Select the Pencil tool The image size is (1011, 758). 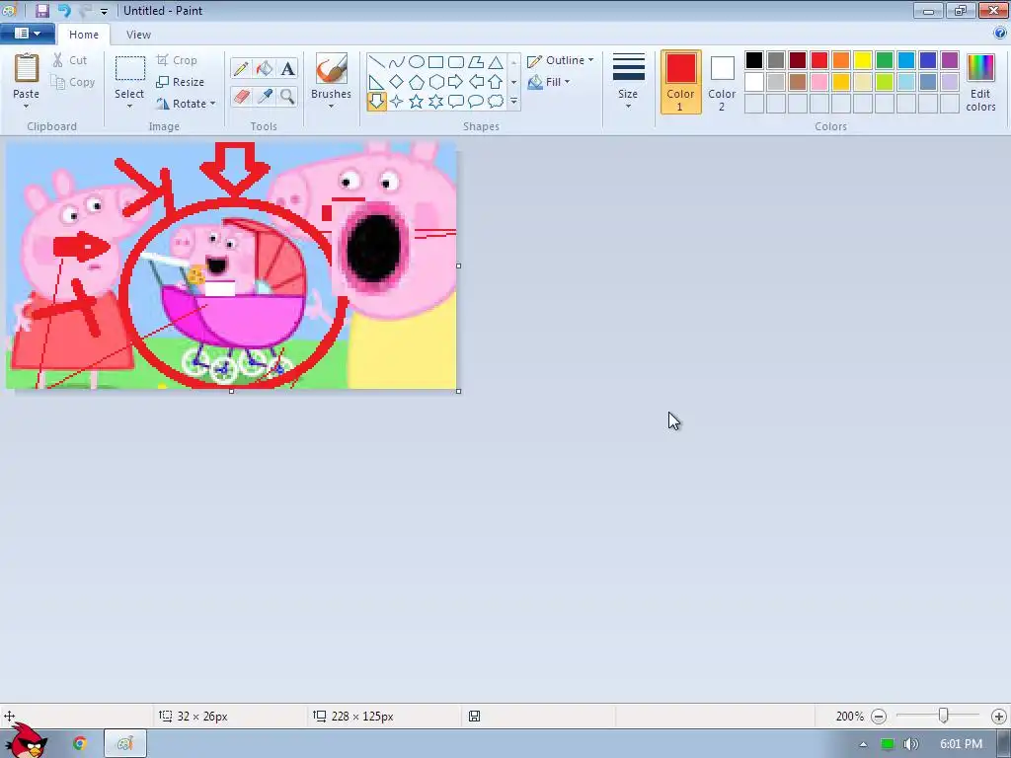[241, 68]
